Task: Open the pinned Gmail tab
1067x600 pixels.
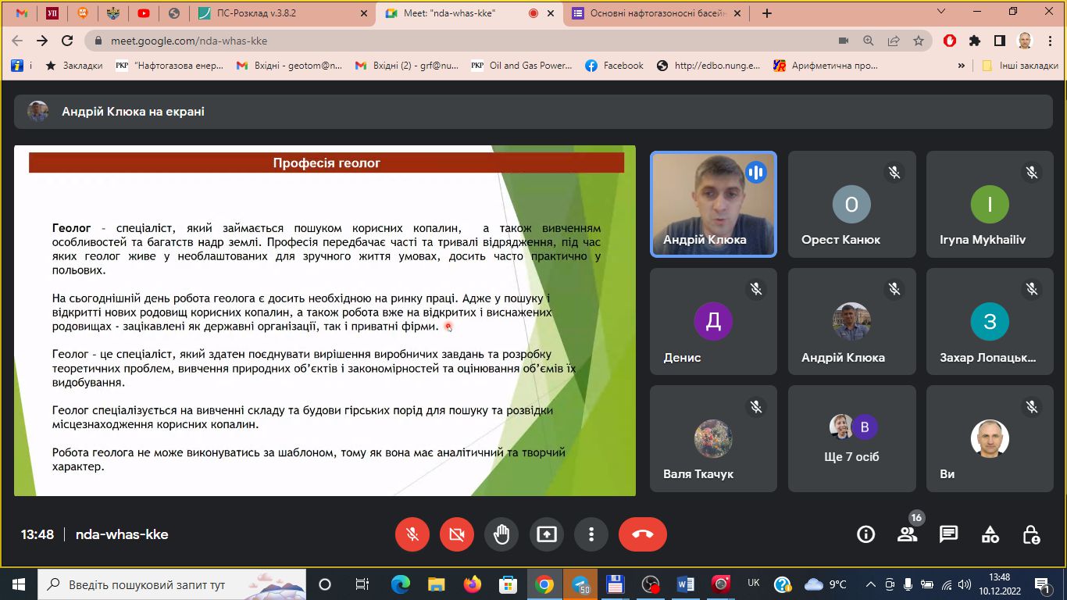Action: [22, 13]
